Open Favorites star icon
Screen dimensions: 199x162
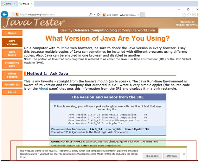click(x=188, y=15)
